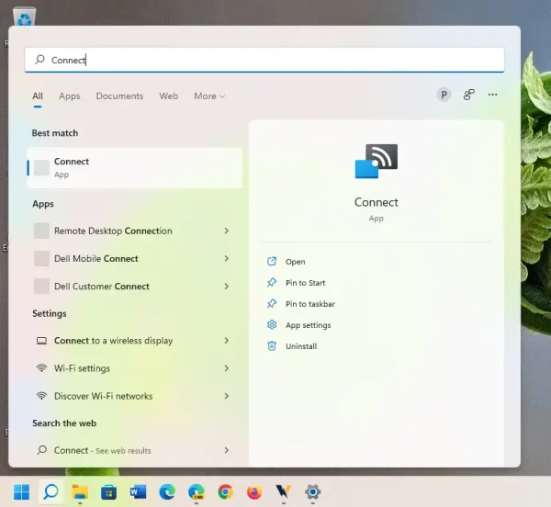Click the Open action icon
Screen dimensions: 551x507
[272, 262]
